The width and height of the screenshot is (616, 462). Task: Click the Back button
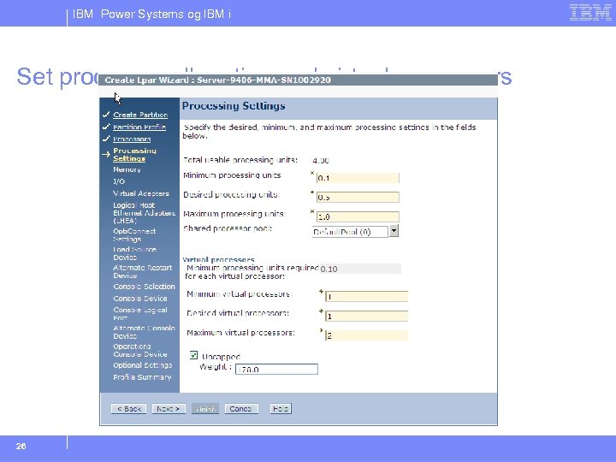(x=129, y=409)
